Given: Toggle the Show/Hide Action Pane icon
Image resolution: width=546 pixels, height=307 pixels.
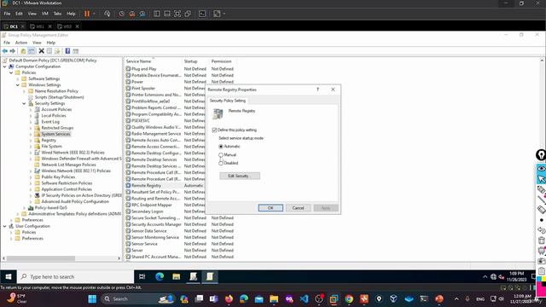Looking at the screenshot, I should 76,51.
